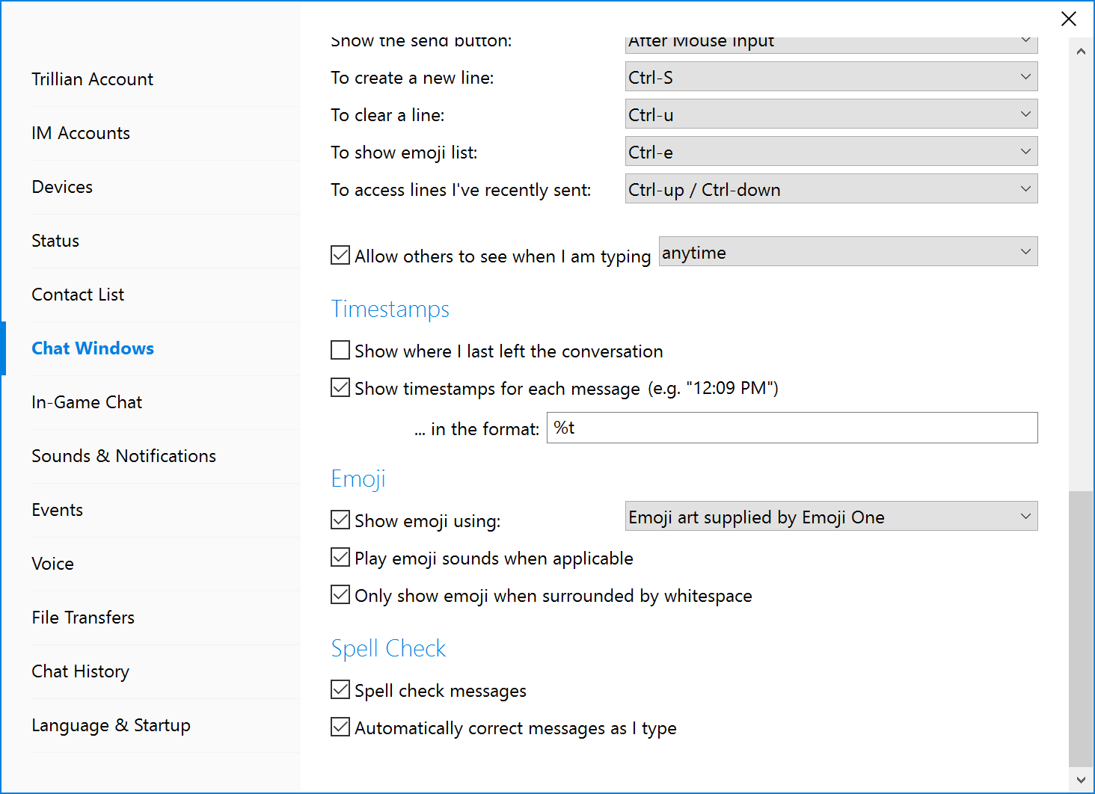Expand the Ctrl-up / Ctrl-down dropdown
Viewport: 1095px width, 794px height.
831,188
